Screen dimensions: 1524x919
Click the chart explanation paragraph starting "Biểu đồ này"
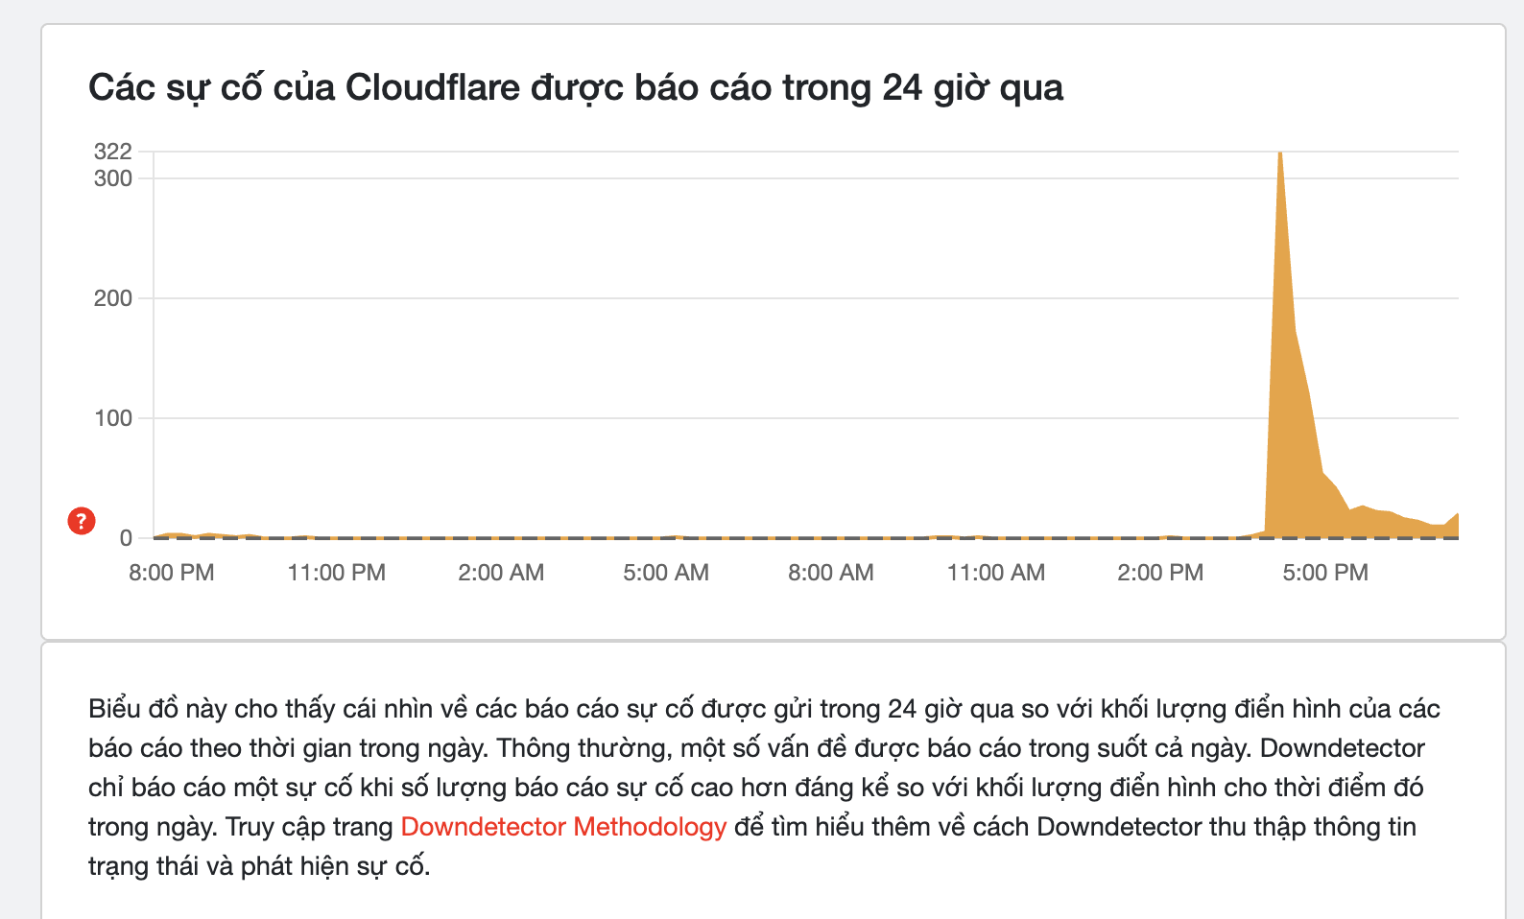763,787
